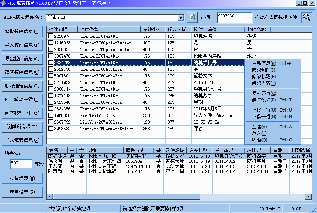Choose 取消(Q) from context menu

pyautogui.click(x=272, y=140)
